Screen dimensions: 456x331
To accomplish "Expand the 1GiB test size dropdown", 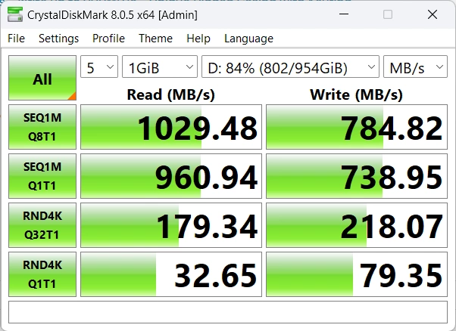I will pos(159,67).
